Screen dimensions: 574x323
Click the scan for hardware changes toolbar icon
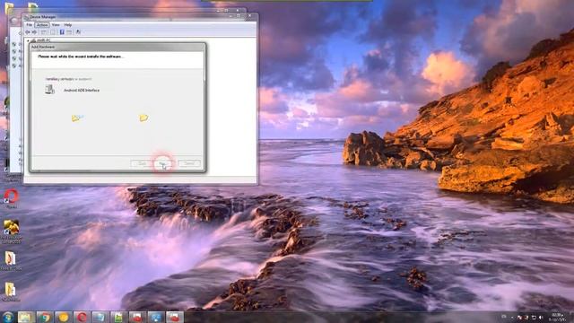(78, 32)
